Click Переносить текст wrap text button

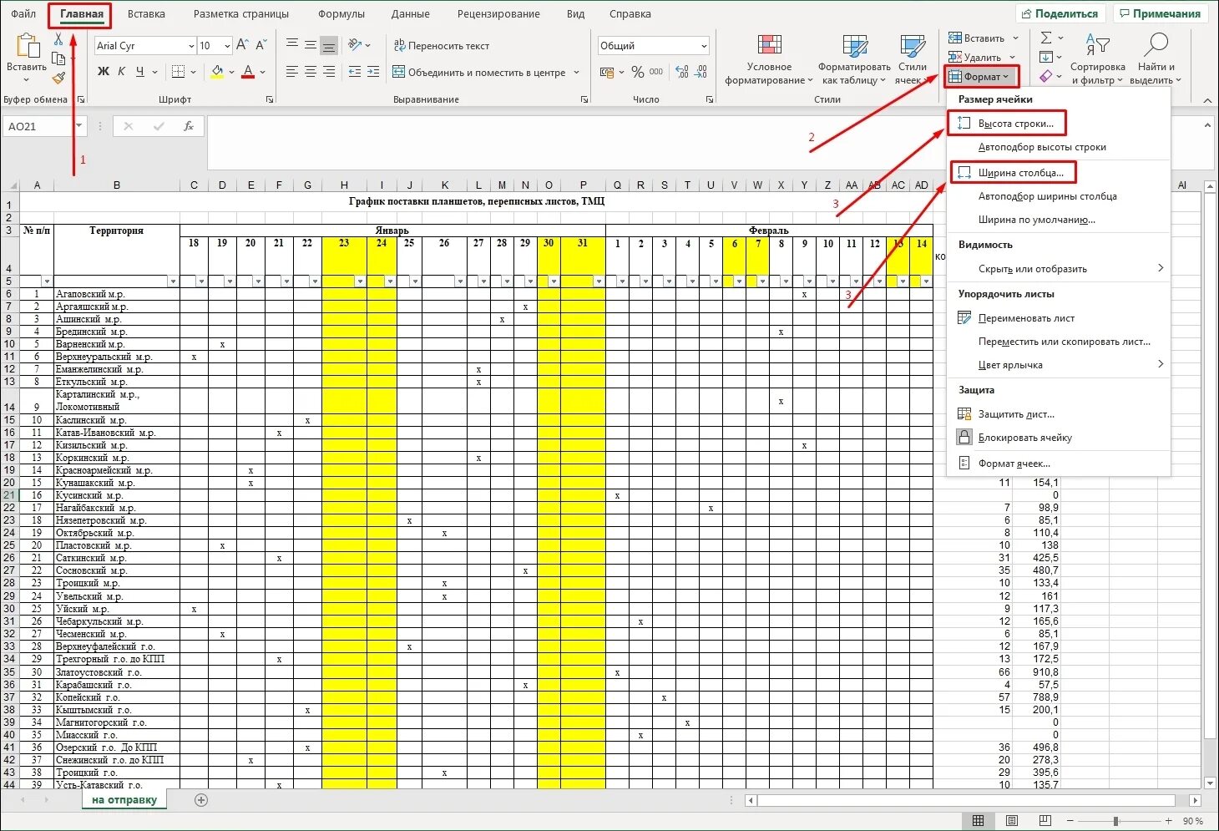pyautogui.click(x=442, y=46)
